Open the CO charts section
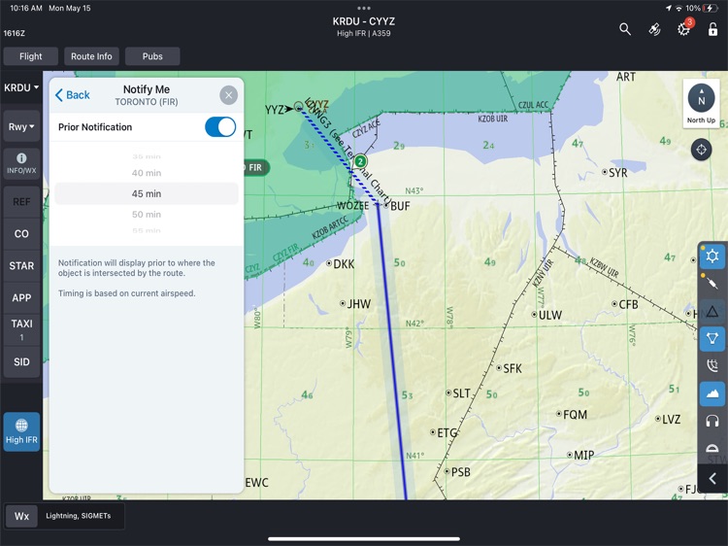Screen dimensions: 728x546 (21, 234)
